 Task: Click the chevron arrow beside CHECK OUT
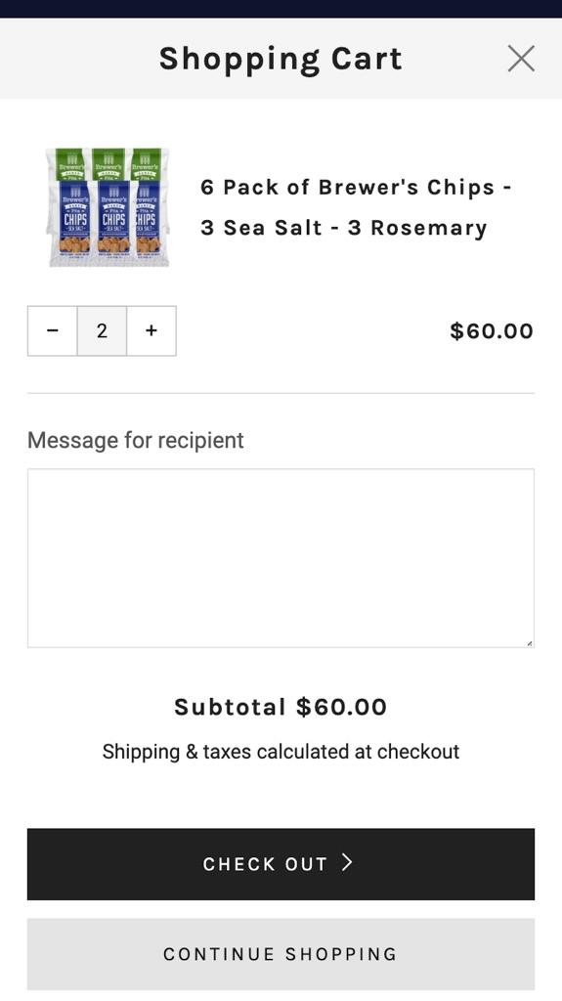pyautogui.click(x=347, y=863)
